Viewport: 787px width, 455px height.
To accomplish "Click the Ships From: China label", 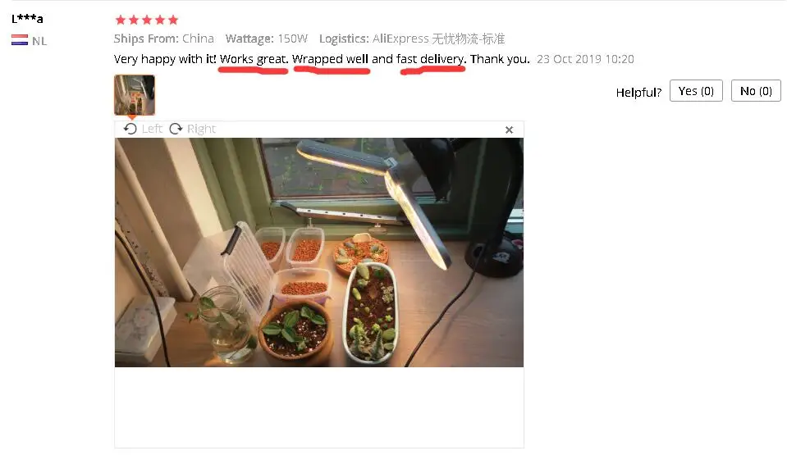I will pyautogui.click(x=163, y=39).
